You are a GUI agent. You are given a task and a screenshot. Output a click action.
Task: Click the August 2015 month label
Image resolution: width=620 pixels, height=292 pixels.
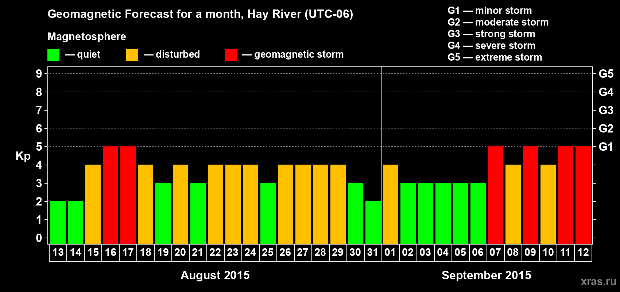(x=215, y=275)
